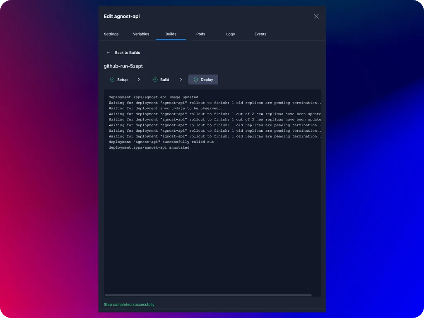The image size is (424, 318).
Task: Click the chevron after the Setup step
Action: click(139, 79)
